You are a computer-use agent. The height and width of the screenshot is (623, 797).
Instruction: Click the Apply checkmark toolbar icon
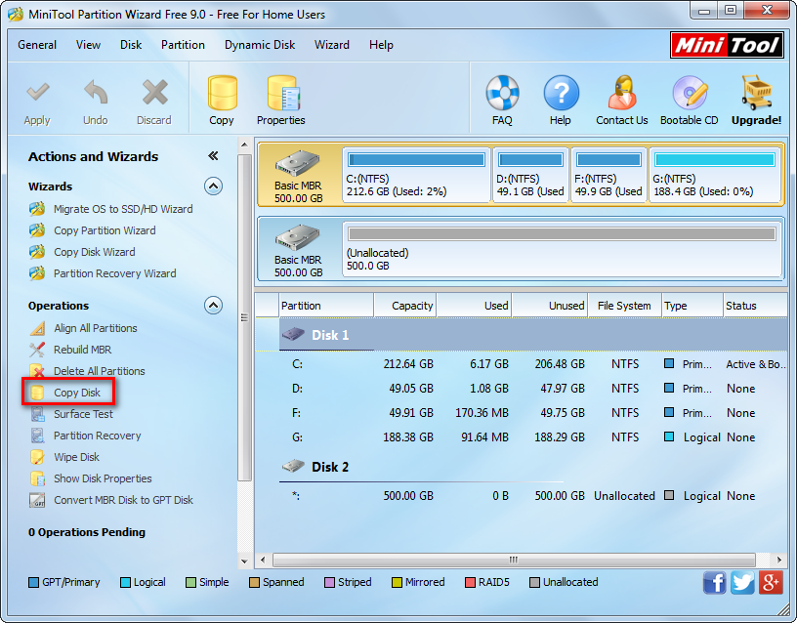point(37,93)
